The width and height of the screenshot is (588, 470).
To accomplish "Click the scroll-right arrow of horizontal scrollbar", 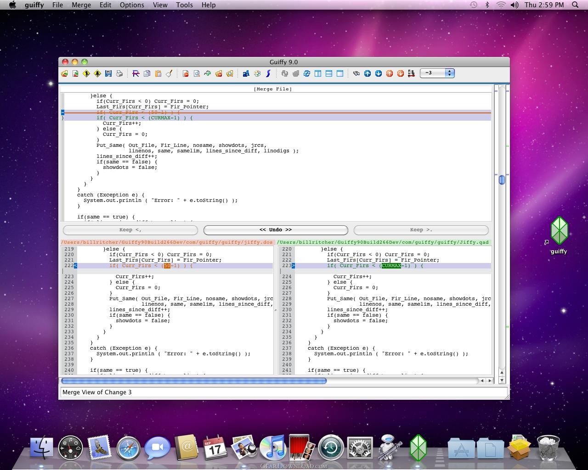I will tap(490, 380).
